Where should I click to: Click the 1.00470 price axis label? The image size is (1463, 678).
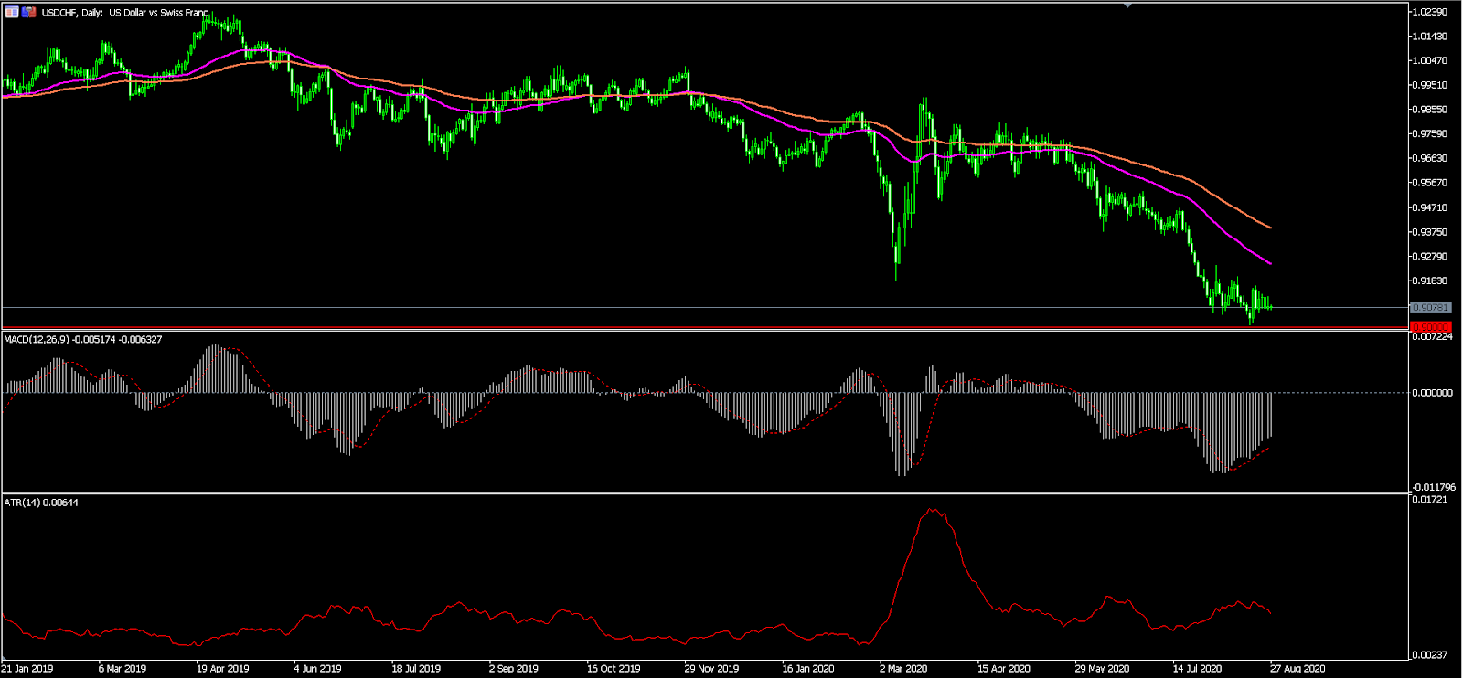click(1431, 61)
